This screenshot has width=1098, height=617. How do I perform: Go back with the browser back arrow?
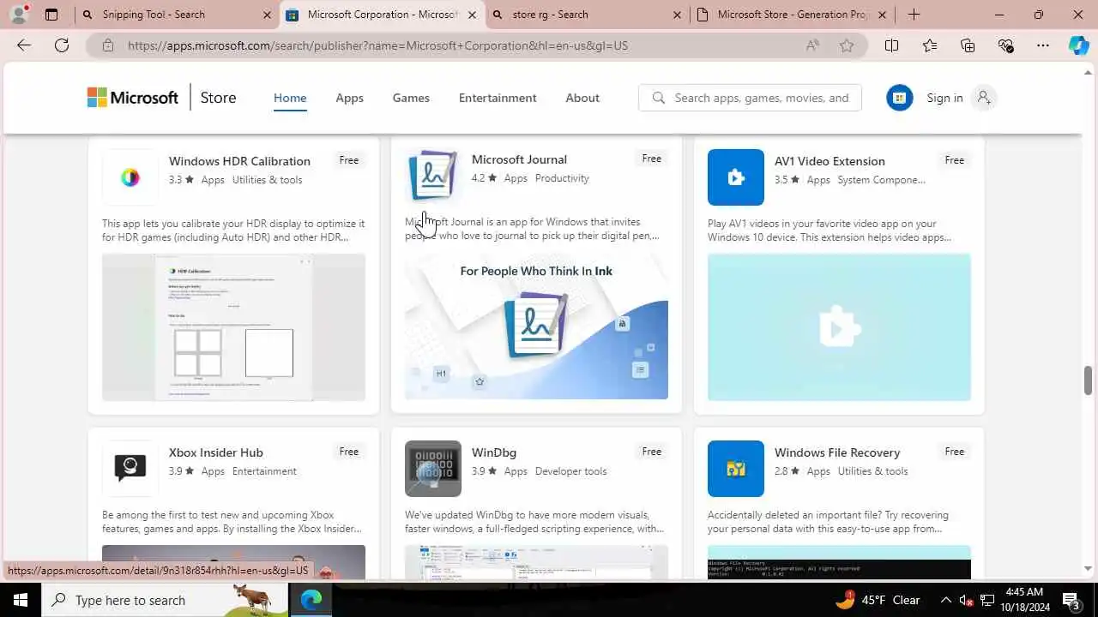[24, 45]
